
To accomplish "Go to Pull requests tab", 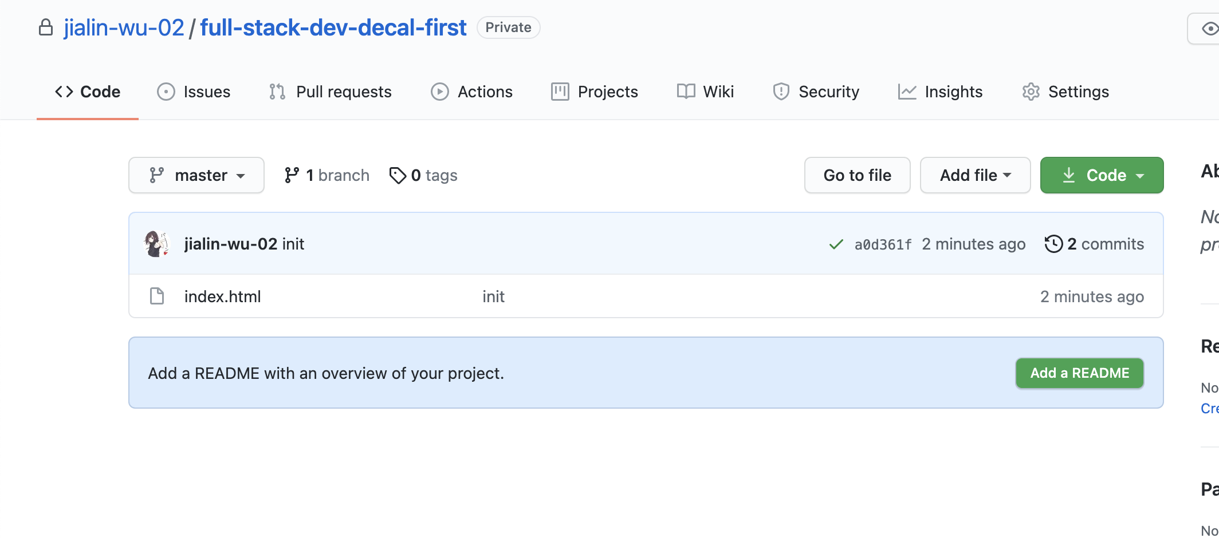I will (x=330, y=92).
